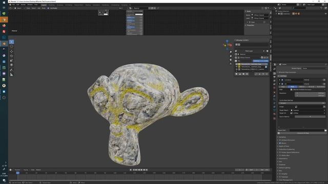Expand the Subsurface Scattering panel
This screenshot has height=184, width=328.
[286, 150]
